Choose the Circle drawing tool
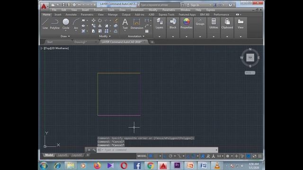Image resolution: width=303 pixels, height=170 pixels. tap(66, 24)
